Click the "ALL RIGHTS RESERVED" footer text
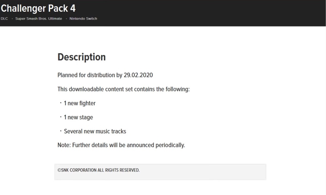The height and width of the screenshot is (195, 326). [118, 170]
